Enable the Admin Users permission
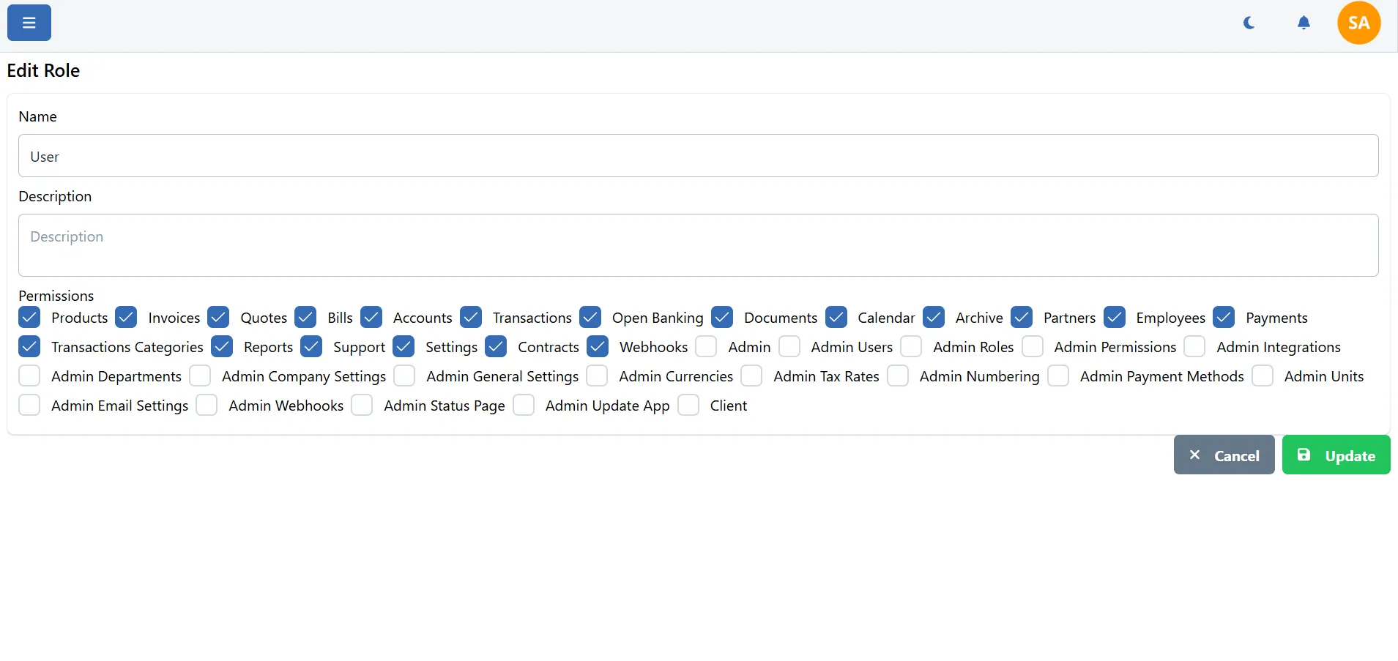The height and width of the screenshot is (661, 1398). [789, 347]
